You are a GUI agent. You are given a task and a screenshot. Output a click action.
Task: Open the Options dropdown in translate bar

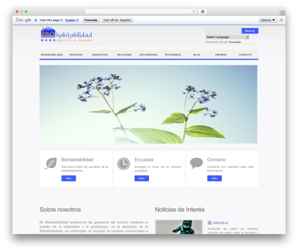[268, 20]
